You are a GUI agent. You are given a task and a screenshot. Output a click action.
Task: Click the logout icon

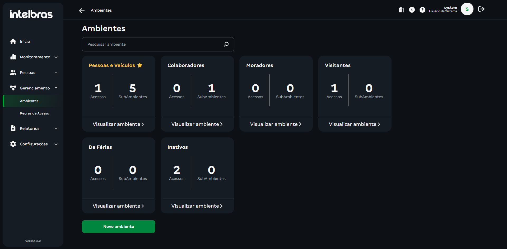481,9
